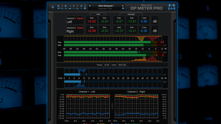Open the preset menu icon beside Brightness
The height and width of the screenshot is (124, 221).
(x=123, y=8)
